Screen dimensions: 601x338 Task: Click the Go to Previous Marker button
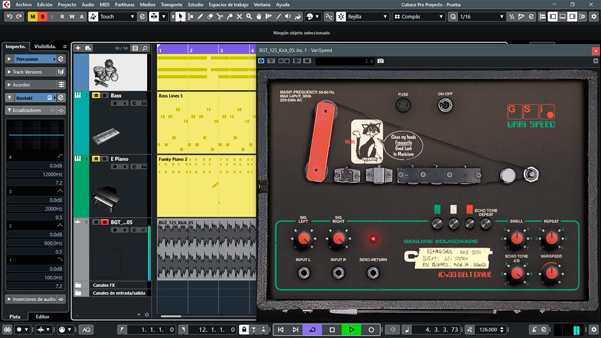coord(280,329)
